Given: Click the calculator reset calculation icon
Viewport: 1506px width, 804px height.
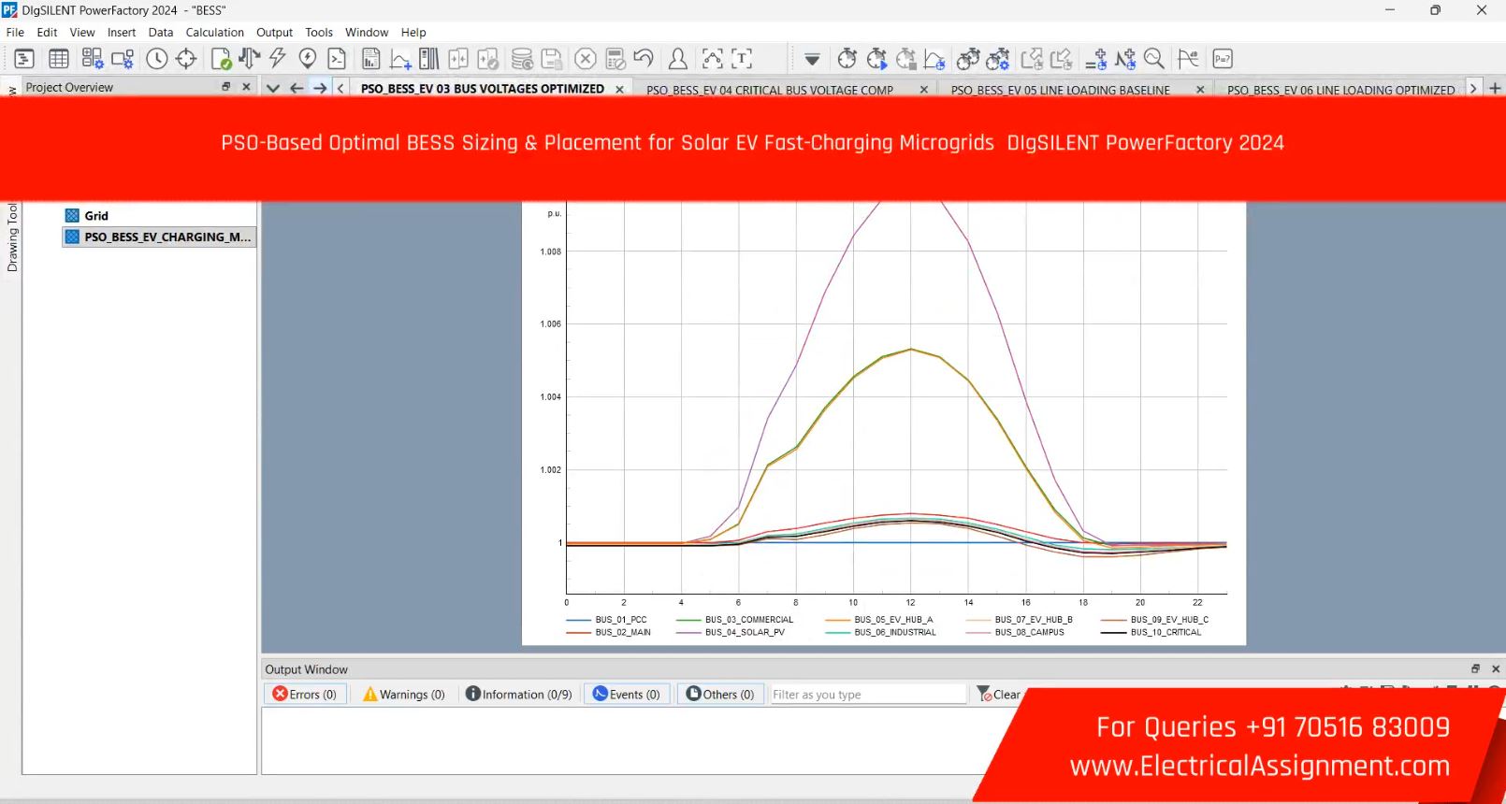Looking at the screenshot, I should click(615, 59).
